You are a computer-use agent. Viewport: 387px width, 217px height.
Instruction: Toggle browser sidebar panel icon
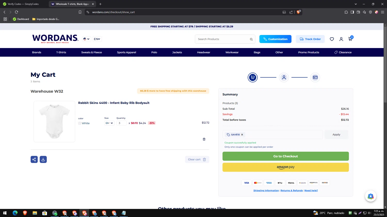352,12
